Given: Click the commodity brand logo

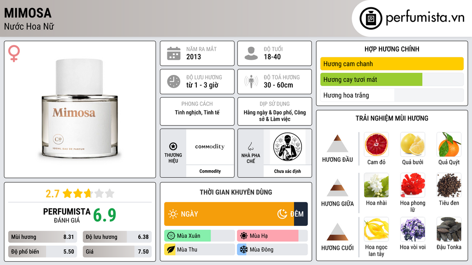Looking at the screenshot, I should (210, 146).
